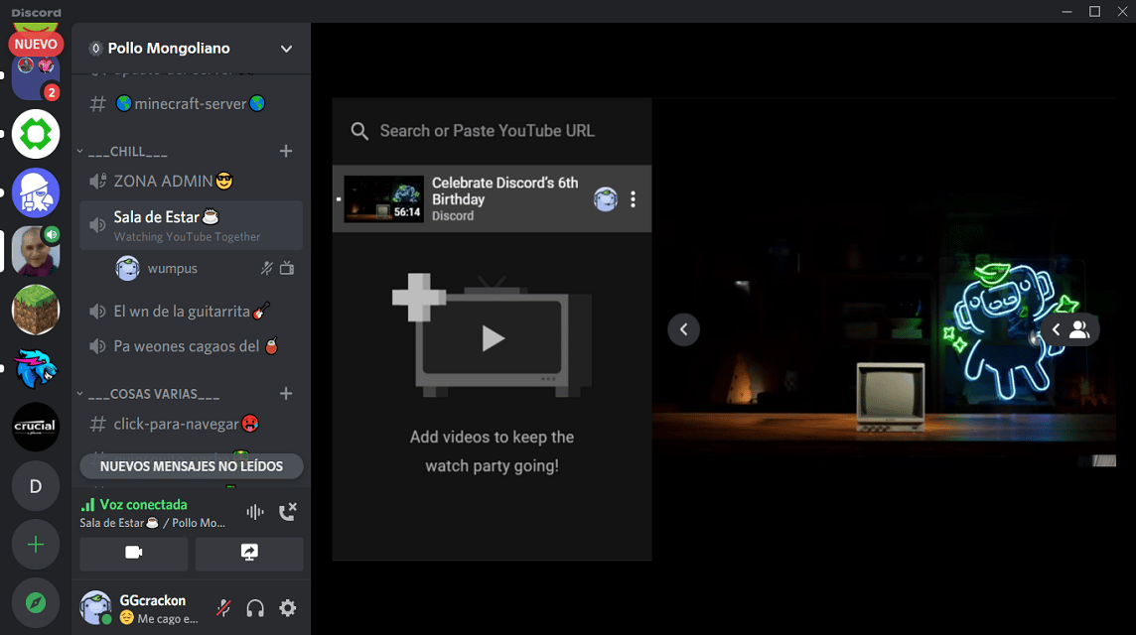
Task: Collapse the video queue panel arrow
Action: pyautogui.click(x=683, y=329)
